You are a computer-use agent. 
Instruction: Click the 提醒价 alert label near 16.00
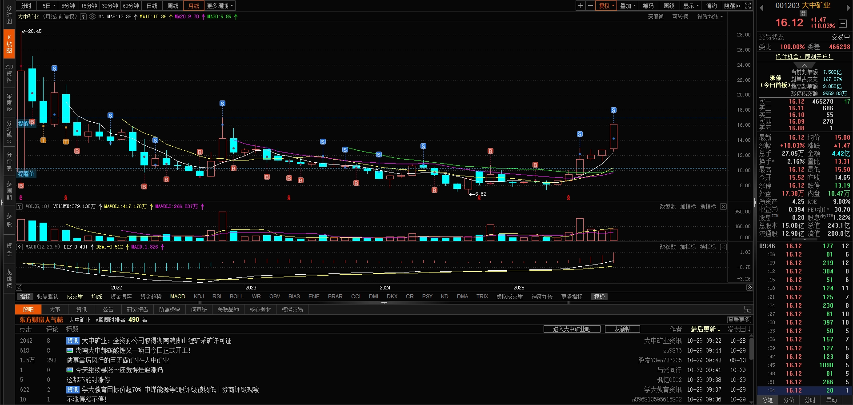click(x=26, y=124)
